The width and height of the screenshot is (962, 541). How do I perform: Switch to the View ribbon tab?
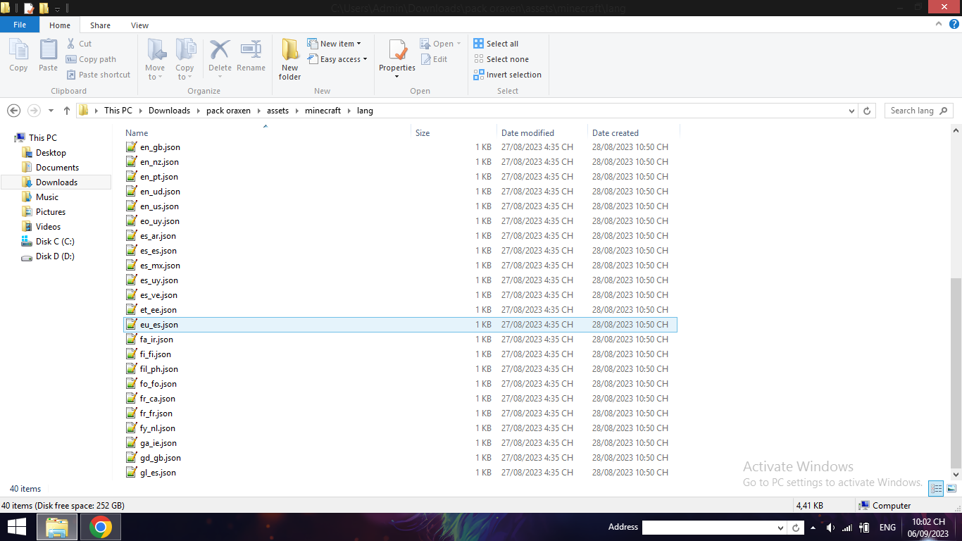tap(139, 25)
